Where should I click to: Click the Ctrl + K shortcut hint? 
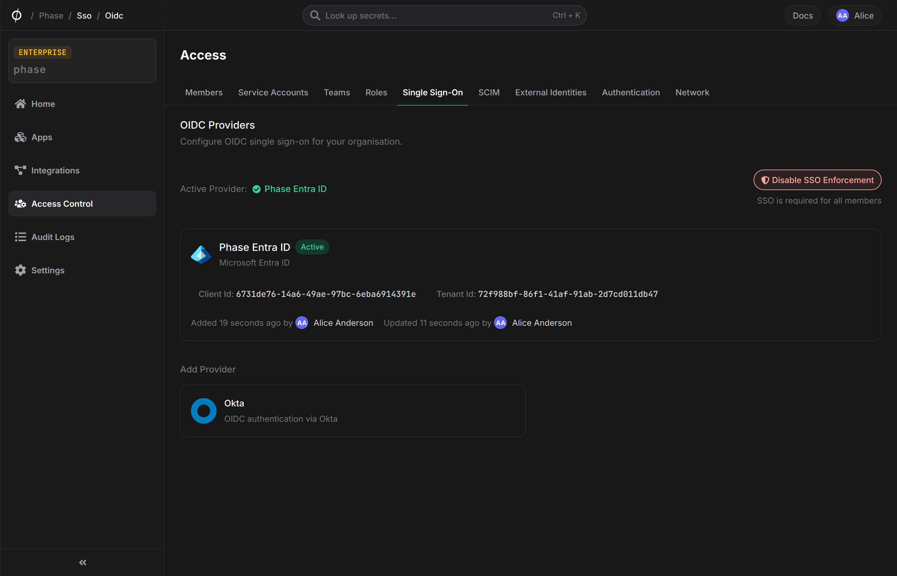pyautogui.click(x=566, y=15)
